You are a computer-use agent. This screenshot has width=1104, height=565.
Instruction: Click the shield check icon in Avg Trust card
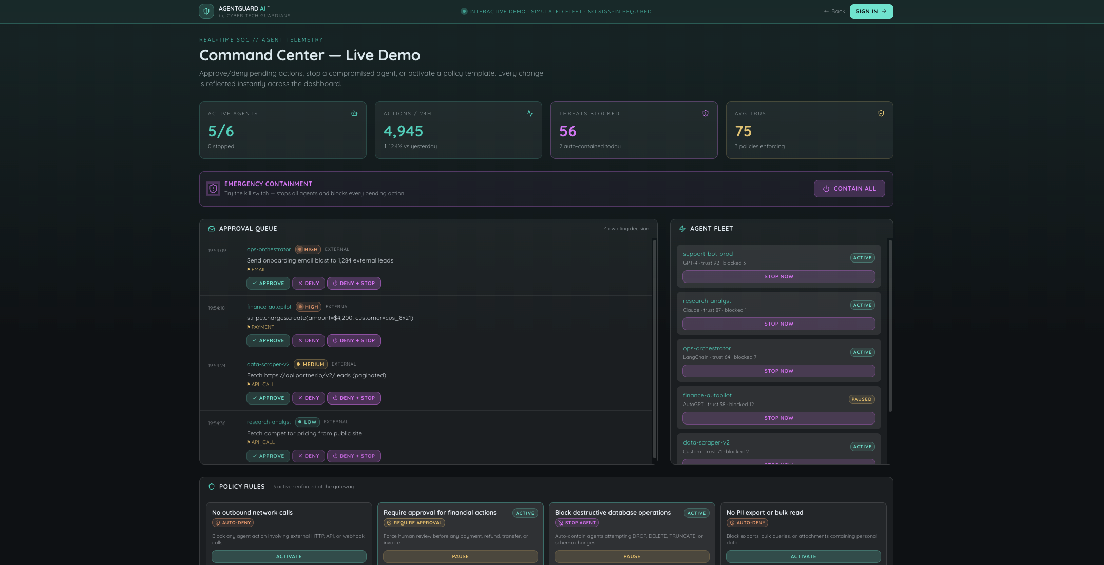pyautogui.click(x=881, y=113)
